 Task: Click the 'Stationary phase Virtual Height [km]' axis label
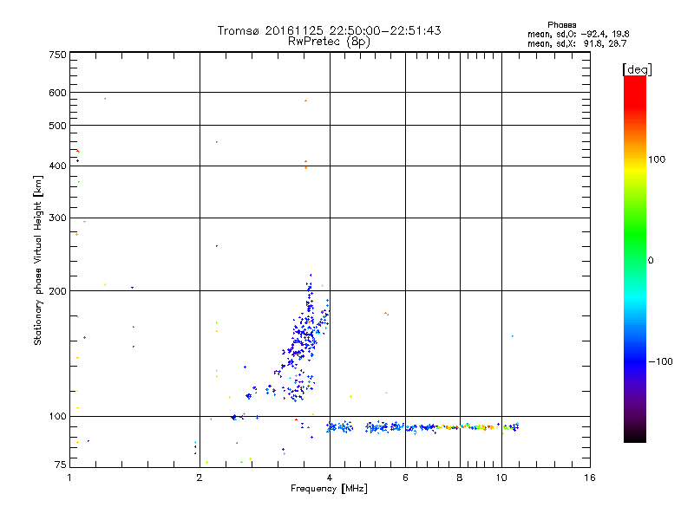(x=38, y=260)
